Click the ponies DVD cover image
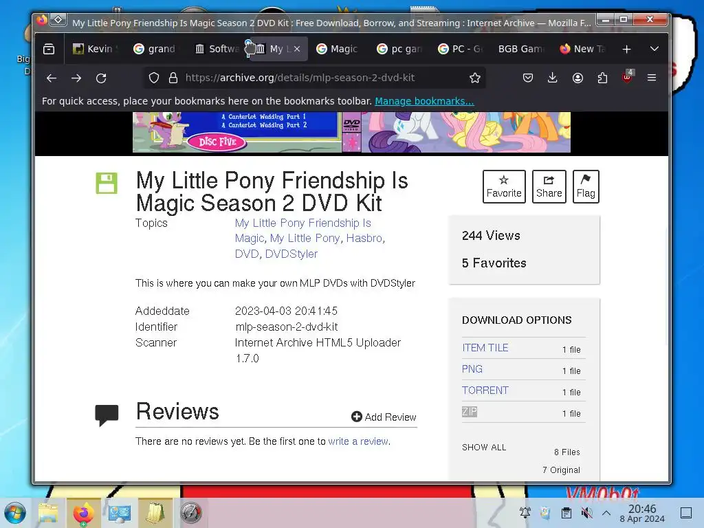 pos(466,132)
